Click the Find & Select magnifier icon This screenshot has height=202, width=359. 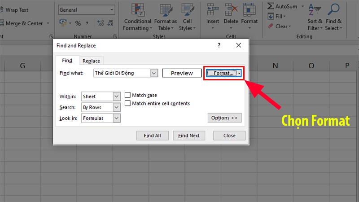[333, 10]
